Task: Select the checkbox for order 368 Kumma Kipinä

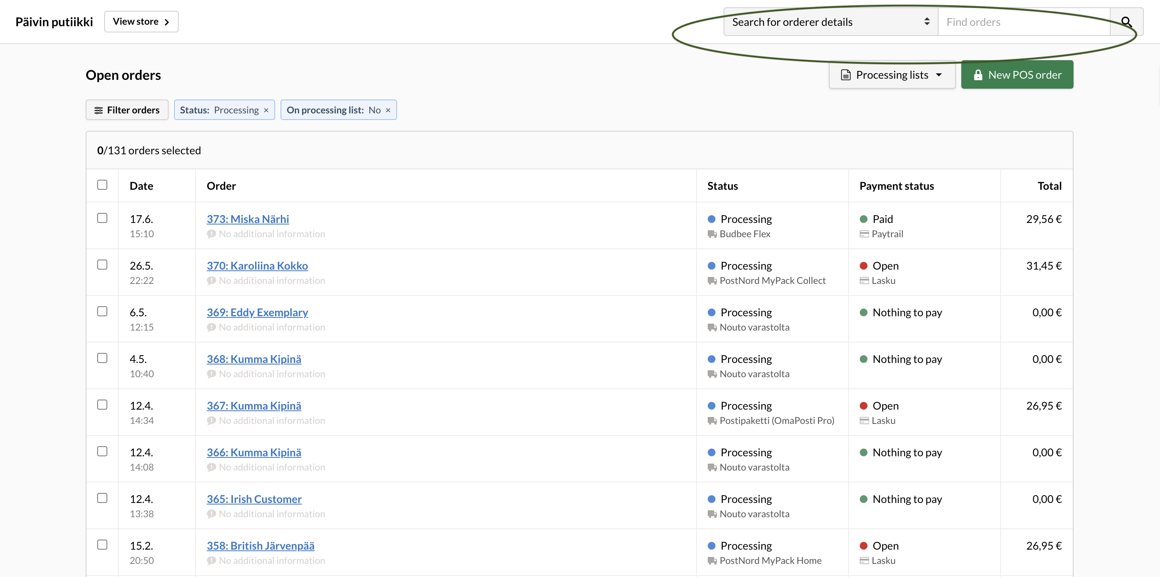Action: click(102, 358)
